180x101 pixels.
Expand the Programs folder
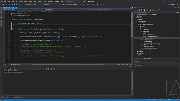135,52
